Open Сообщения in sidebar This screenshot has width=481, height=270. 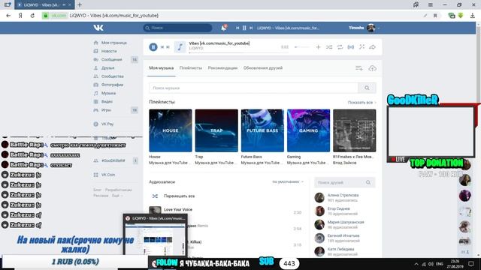click(x=108, y=59)
